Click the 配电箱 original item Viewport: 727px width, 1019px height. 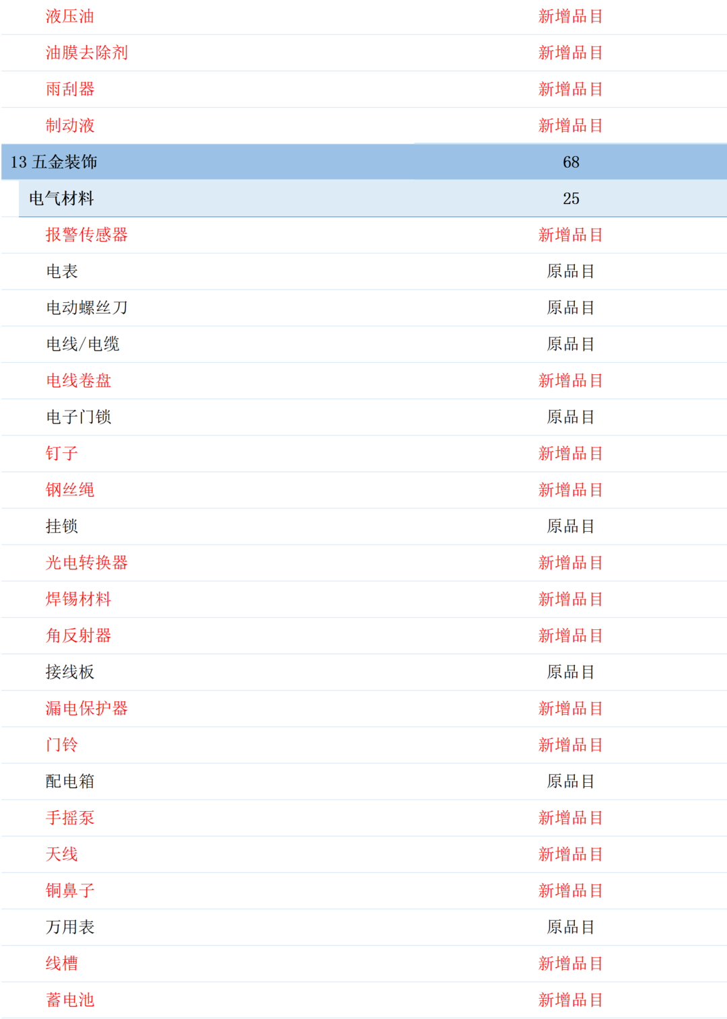click(x=69, y=781)
